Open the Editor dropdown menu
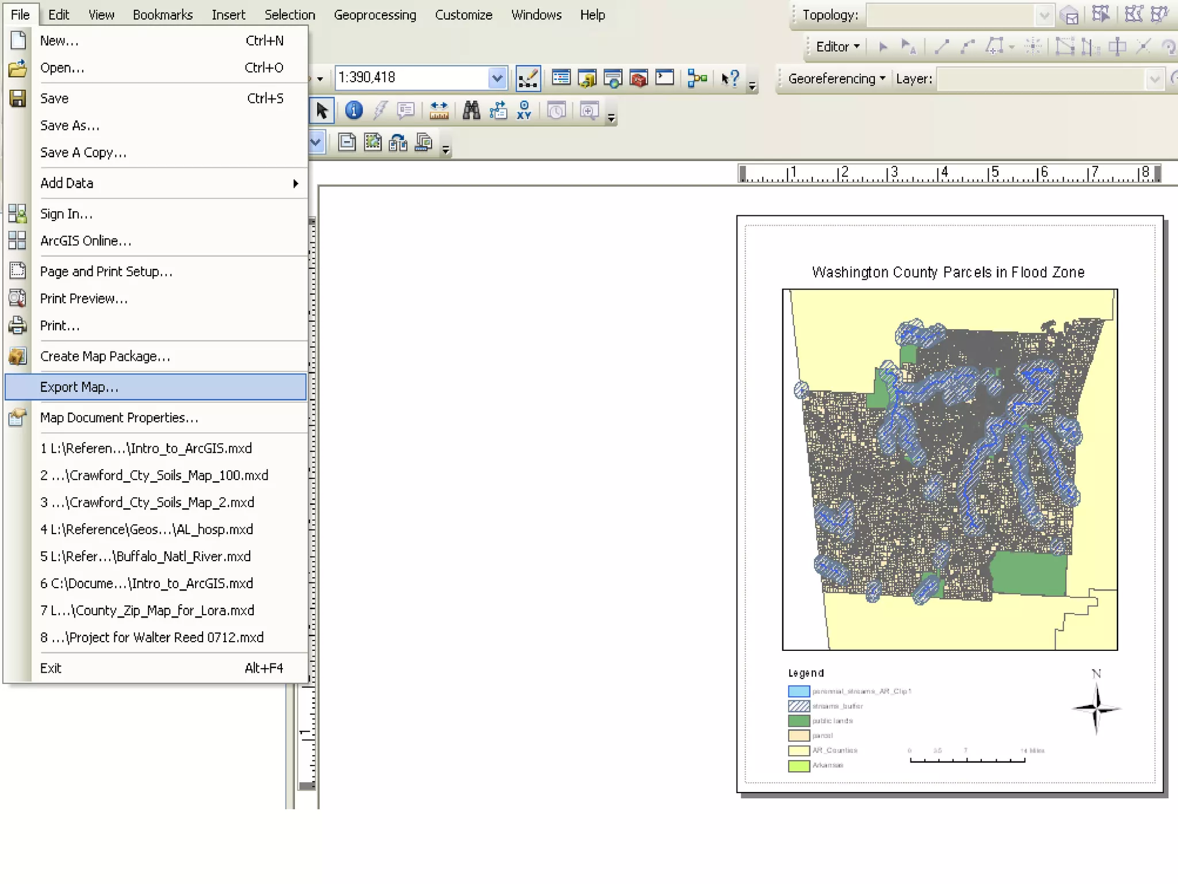This screenshot has height=884, width=1178. tap(837, 47)
